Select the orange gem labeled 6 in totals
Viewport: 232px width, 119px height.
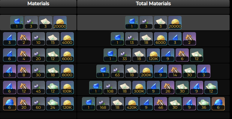(x=218, y=104)
